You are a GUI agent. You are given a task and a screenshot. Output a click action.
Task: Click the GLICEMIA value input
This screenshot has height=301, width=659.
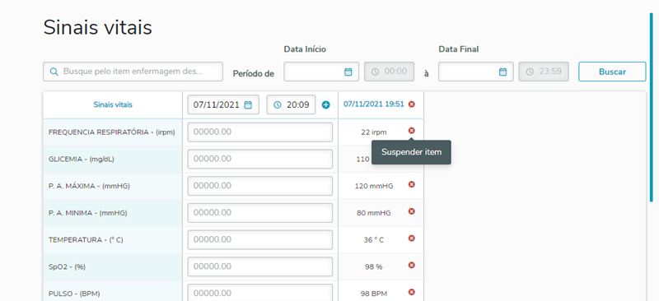pos(260,159)
